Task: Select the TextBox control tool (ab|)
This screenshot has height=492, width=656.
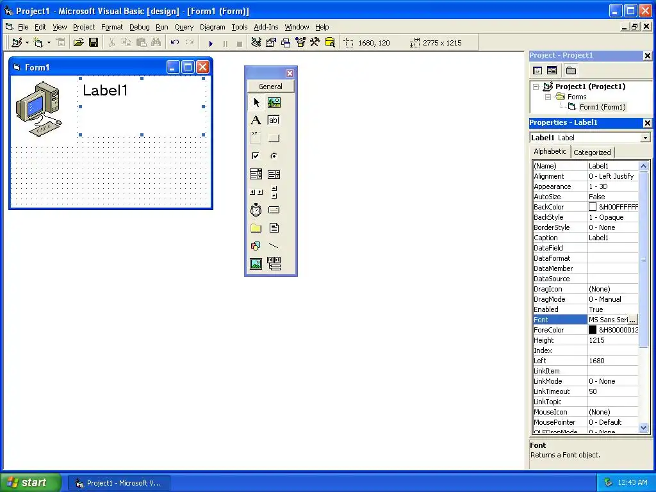Action: [x=274, y=120]
